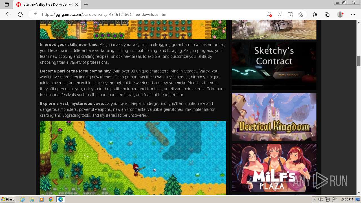Open the volume control tray icon

tap(321, 199)
